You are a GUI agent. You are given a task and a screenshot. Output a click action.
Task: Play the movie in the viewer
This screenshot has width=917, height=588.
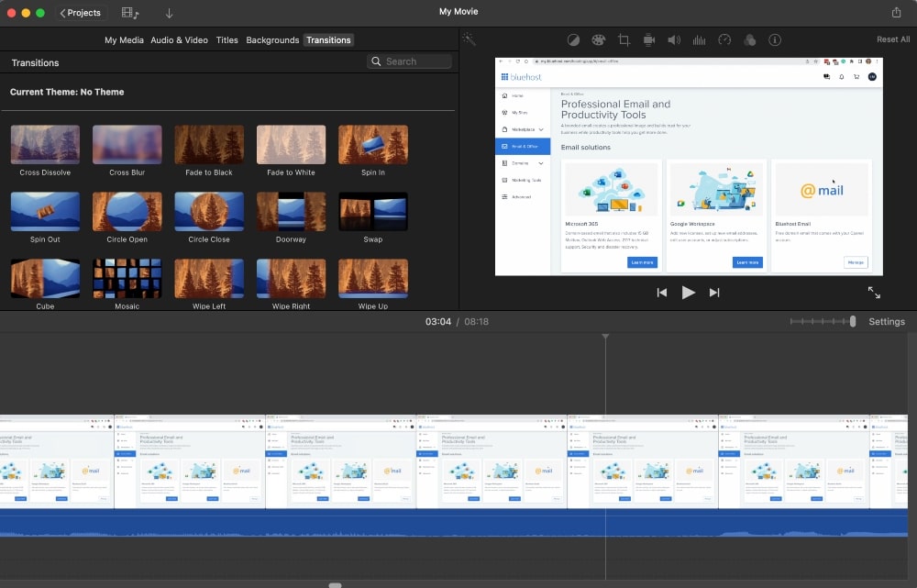(x=689, y=292)
